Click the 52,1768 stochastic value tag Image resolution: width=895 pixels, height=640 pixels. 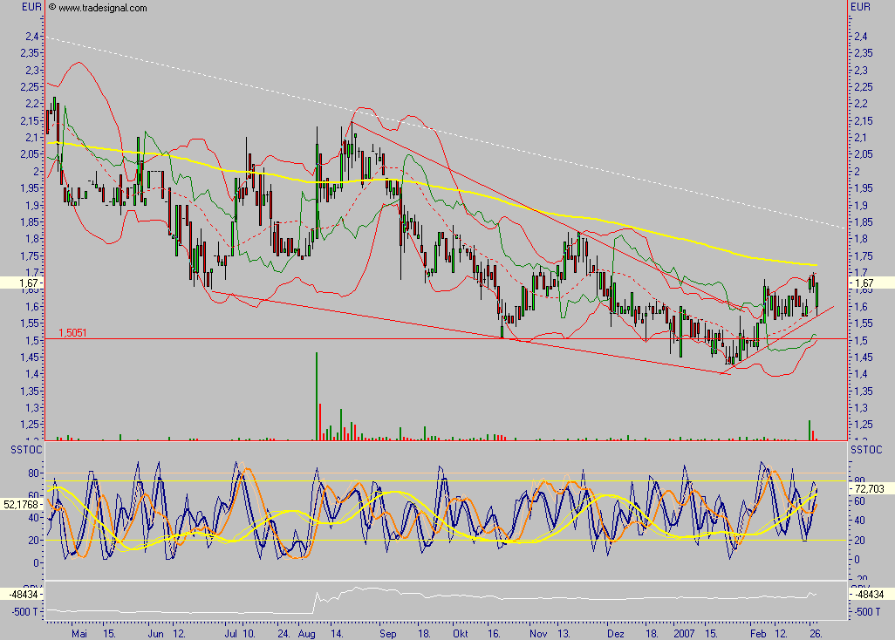pos(22,504)
